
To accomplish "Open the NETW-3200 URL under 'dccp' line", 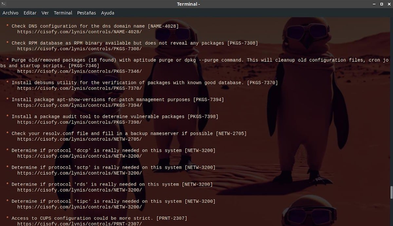I will tap(80, 156).
